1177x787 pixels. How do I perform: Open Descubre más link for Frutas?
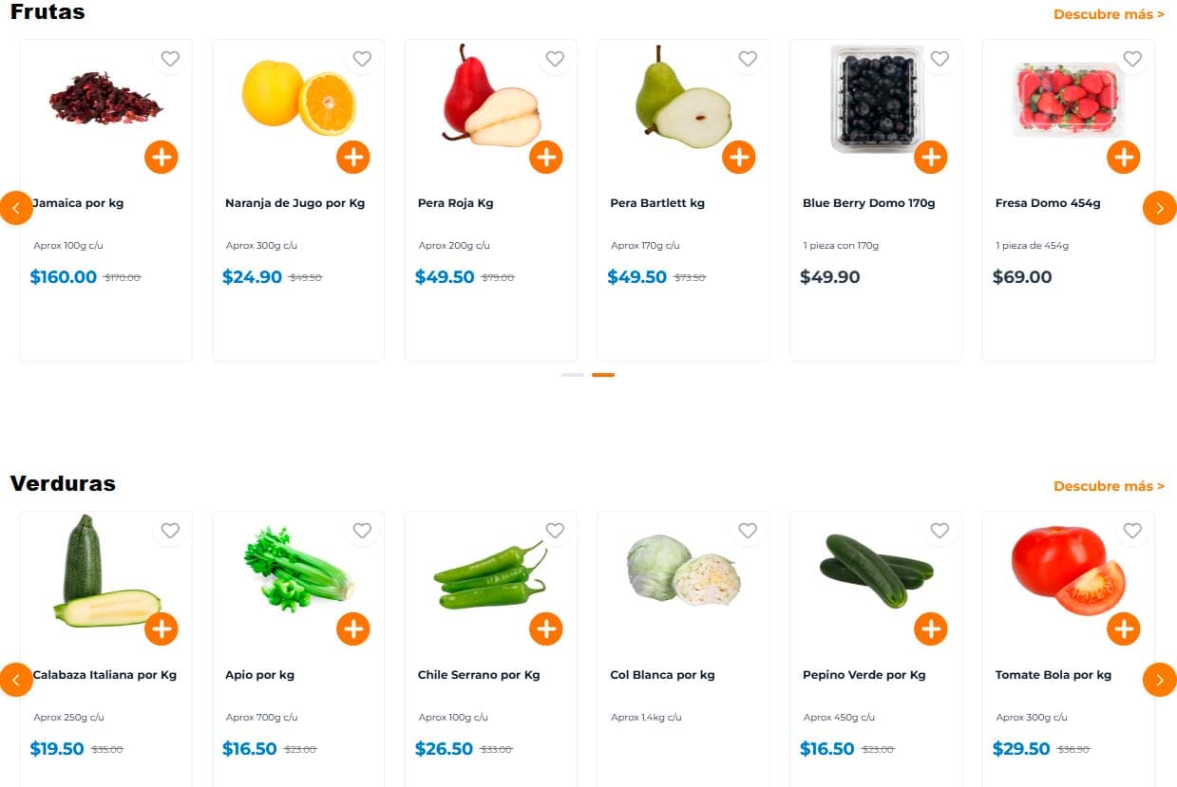pyautogui.click(x=1109, y=14)
